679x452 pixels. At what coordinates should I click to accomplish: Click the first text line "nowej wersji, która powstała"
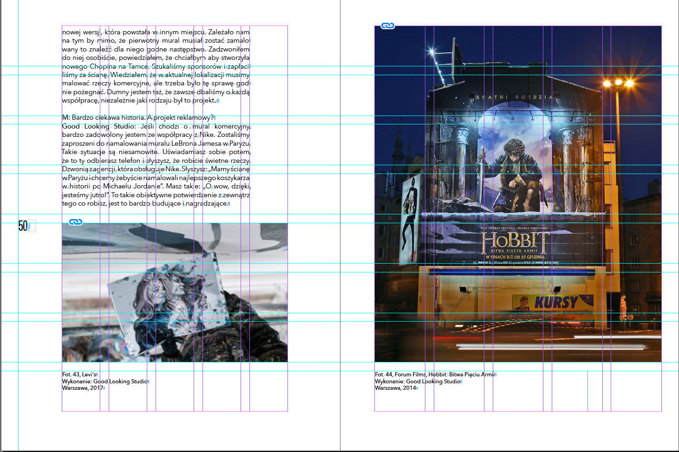156,32
